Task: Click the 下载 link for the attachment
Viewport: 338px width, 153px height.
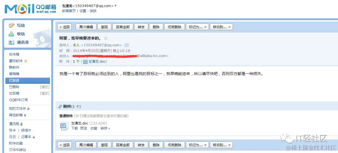Action: coord(74,128)
